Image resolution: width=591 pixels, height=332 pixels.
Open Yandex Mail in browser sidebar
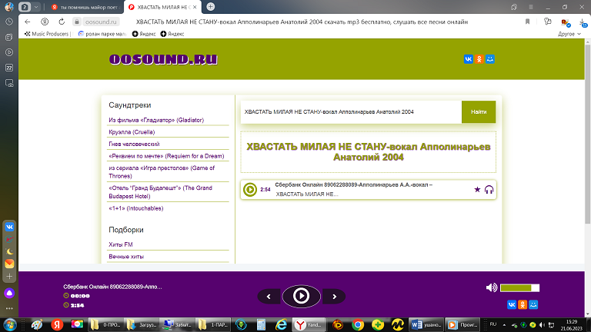[9, 264]
